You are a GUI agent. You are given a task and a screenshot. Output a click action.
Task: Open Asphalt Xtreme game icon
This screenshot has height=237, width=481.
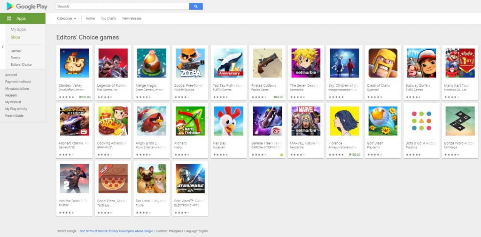pyautogui.click(x=75, y=121)
